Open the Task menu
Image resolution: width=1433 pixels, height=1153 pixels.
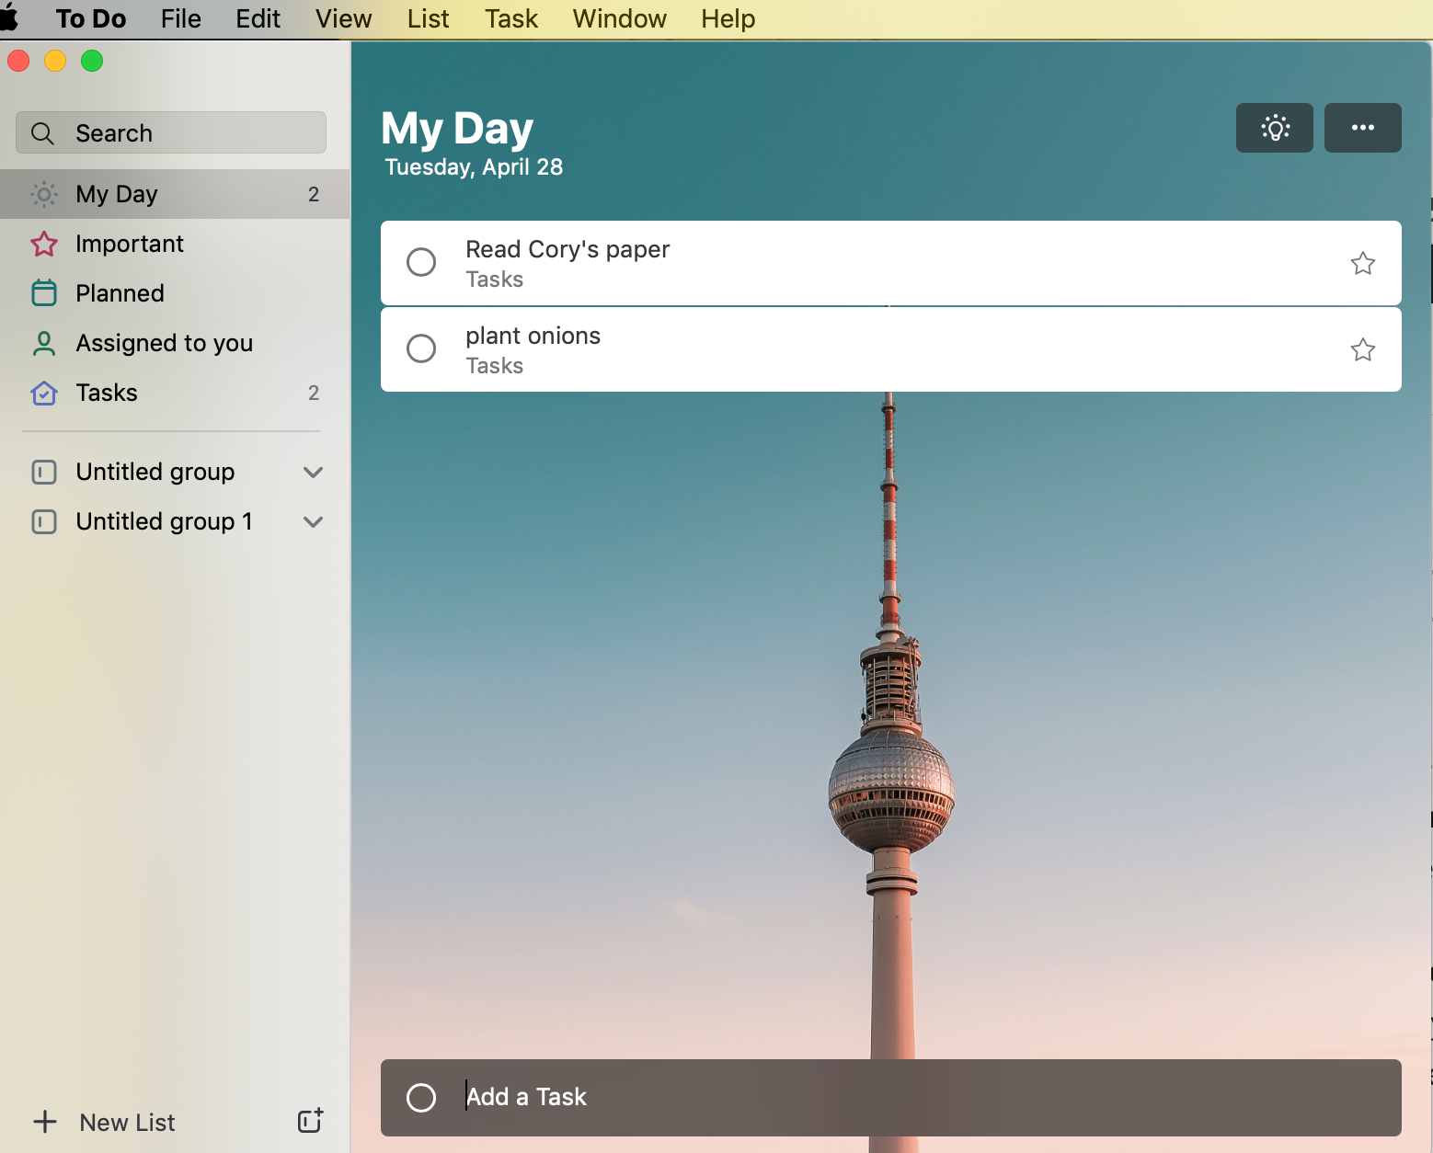[511, 18]
